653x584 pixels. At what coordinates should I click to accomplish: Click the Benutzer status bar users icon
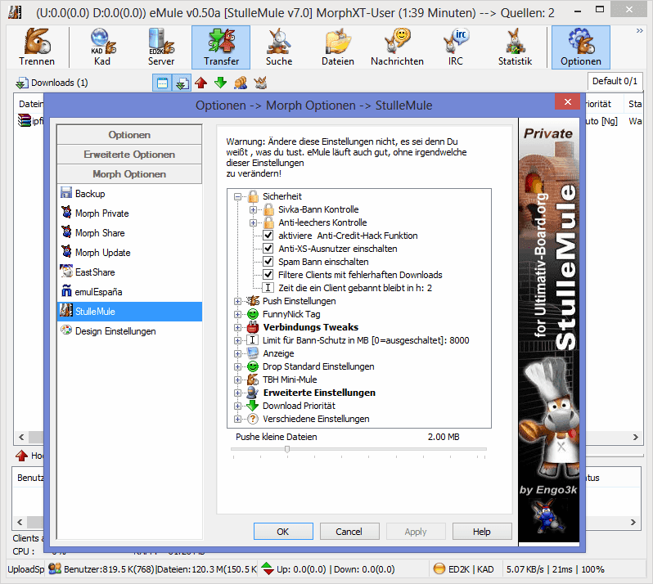point(55,568)
